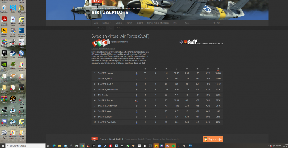Click the coalition icons in the SvAF/F16_Patrik- row
This screenshot has width=288, height=148.
pos(137,100)
